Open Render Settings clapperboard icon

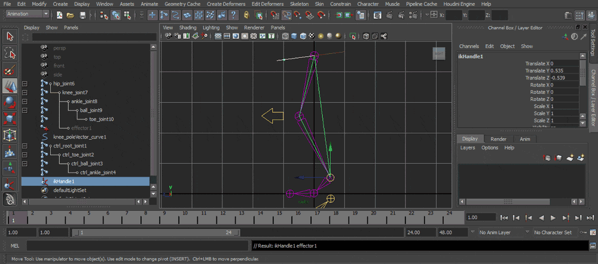(412, 16)
